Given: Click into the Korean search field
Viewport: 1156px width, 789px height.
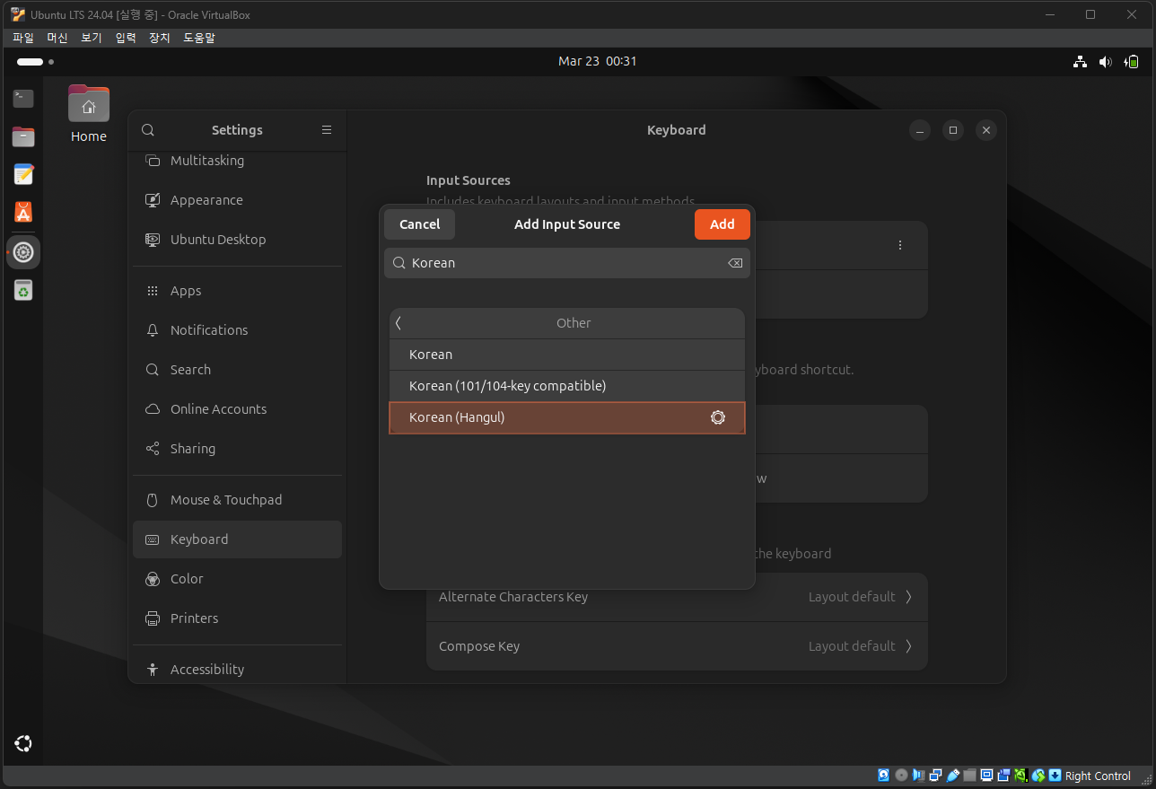Looking at the screenshot, I should point(567,263).
